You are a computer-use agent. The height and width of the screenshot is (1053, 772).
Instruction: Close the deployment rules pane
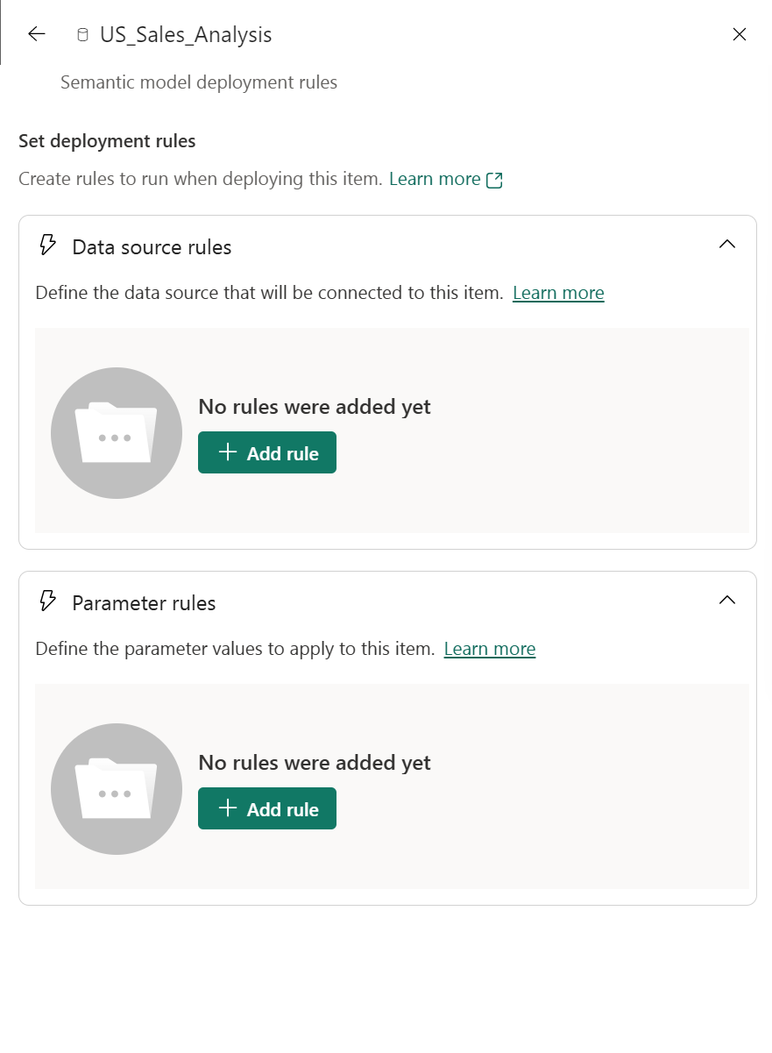(x=740, y=34)
